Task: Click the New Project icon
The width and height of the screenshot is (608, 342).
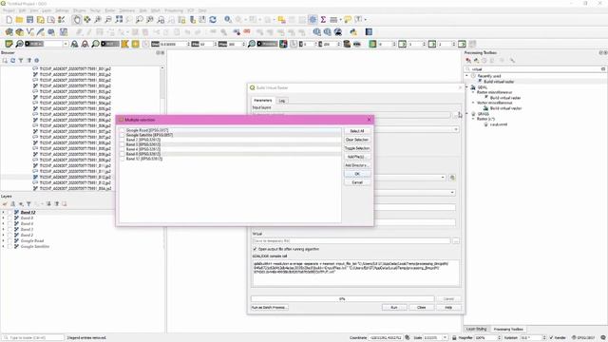Action: [9, 19]
